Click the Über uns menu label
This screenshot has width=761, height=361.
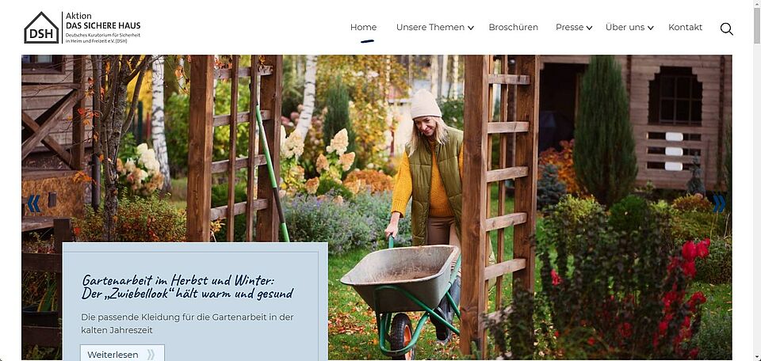[625, 27]
